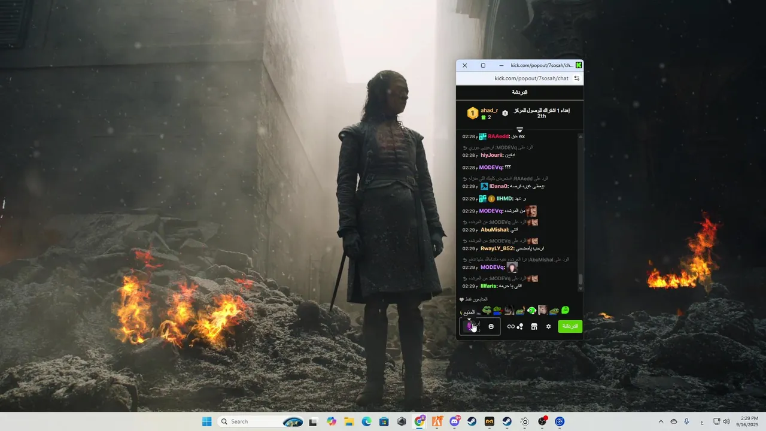Click the followers-only heart notice

pyautogui.click(x=473, y=299)
